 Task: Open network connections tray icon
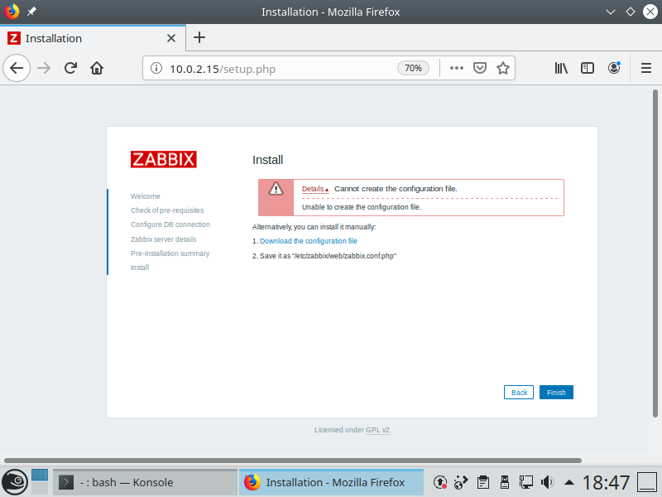[526, 482]
